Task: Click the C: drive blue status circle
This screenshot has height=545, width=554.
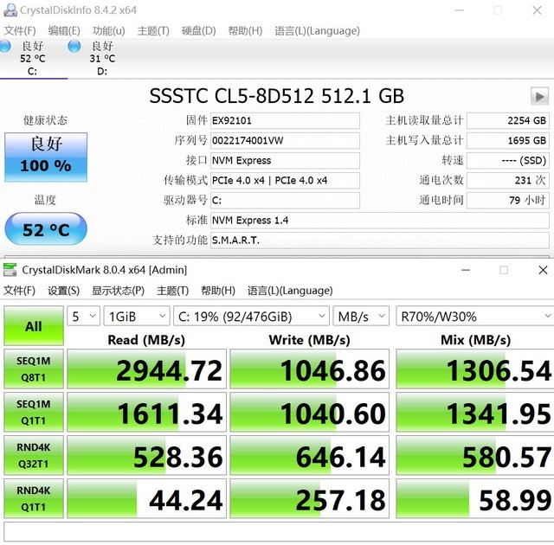Action: coord(5,46)
